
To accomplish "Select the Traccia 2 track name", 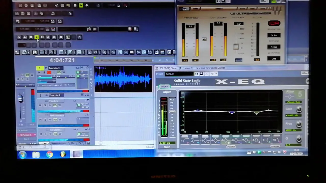I will 55,95.
